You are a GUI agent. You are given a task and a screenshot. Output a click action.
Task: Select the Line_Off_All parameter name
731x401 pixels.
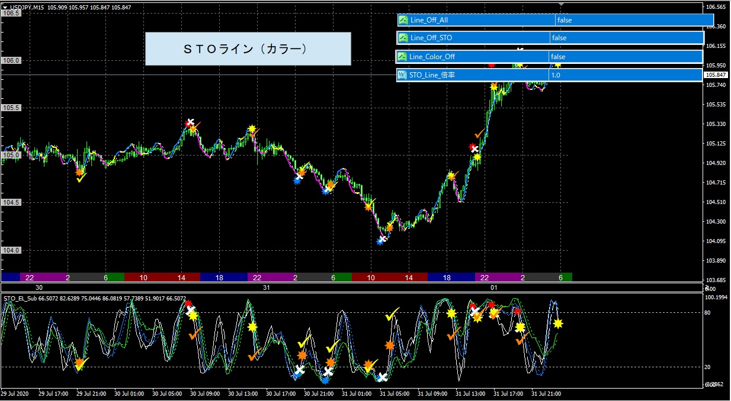[429, 20]
